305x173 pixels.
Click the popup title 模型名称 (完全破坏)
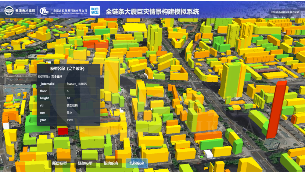click(67, 69)
